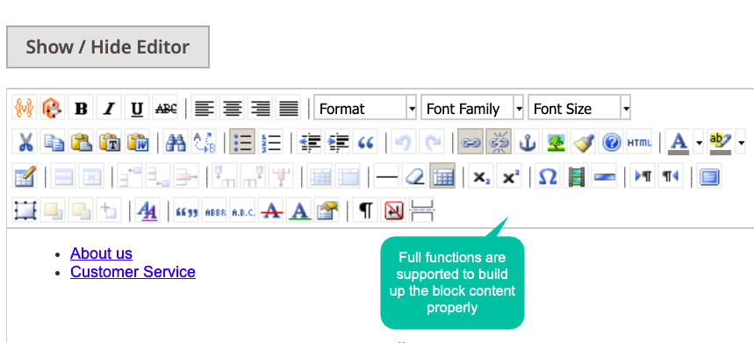754x343 pixels.
Task: Click the superscript x² button
Action: coord(510,176)
